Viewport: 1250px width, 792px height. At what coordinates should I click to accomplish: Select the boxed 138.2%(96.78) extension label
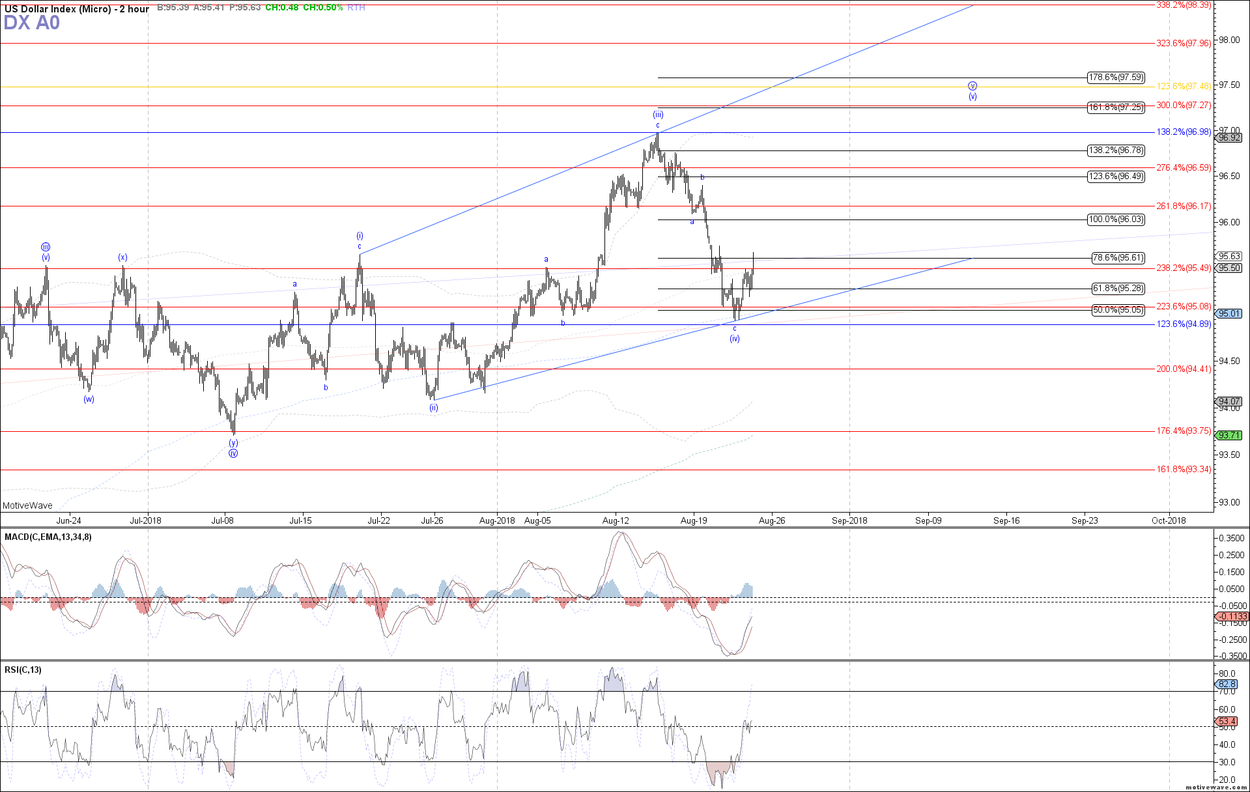coord(1116,150)
